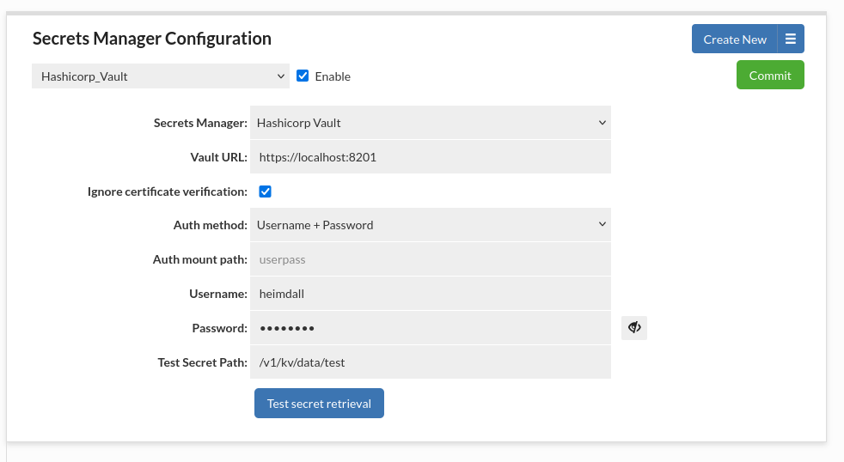Click the Create New button
The width and height of the screenshot is (844, 462).
click(x=735, y=40)
